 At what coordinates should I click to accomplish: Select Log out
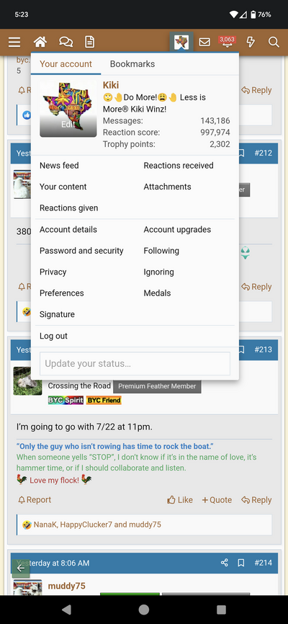coord(53,336)
